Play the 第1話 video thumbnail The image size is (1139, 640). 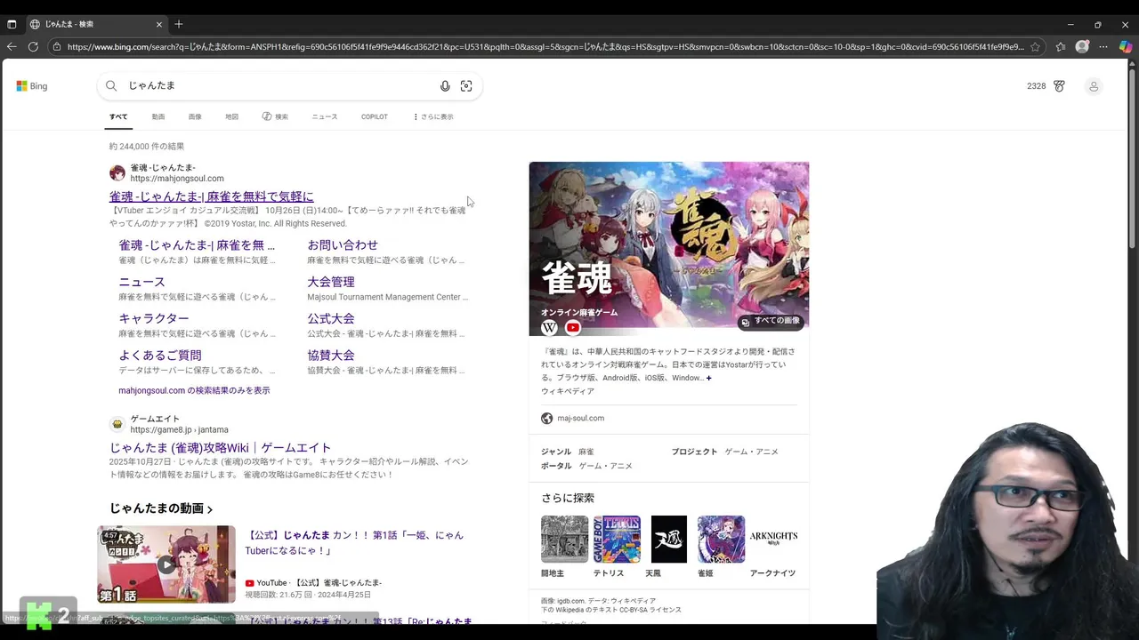coord(166,564)
